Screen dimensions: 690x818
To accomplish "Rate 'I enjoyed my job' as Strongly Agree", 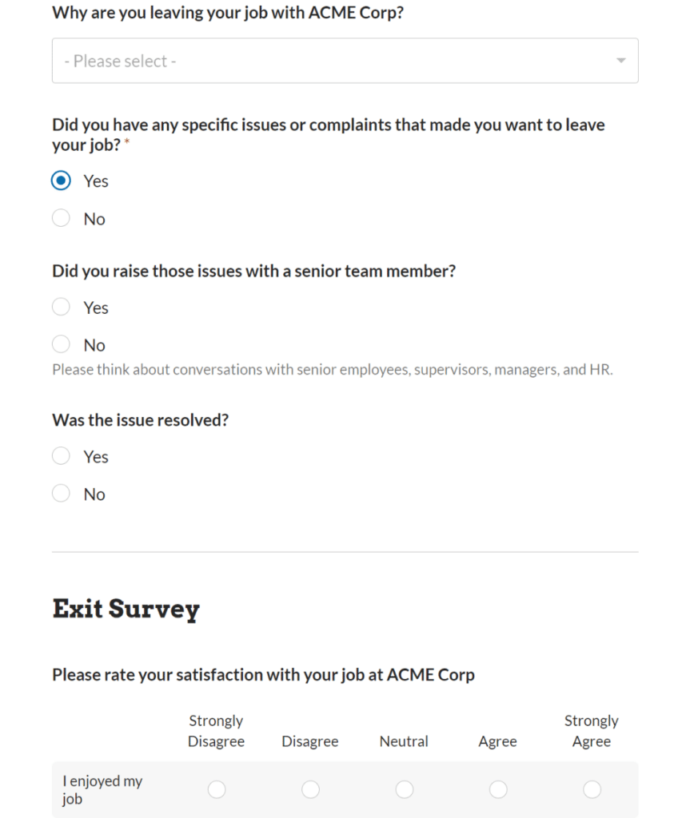I will (592, 788).
